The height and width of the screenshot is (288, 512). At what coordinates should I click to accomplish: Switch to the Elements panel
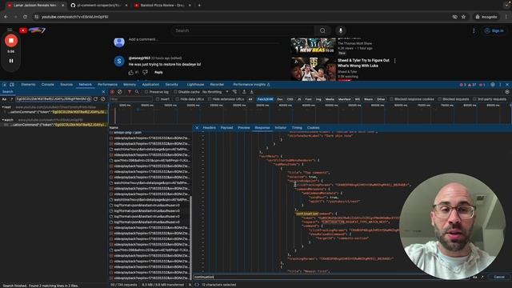28,85
